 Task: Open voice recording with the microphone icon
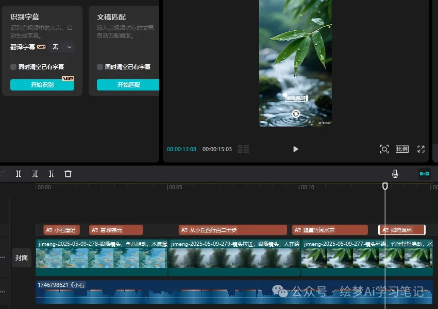pos(395,174)
